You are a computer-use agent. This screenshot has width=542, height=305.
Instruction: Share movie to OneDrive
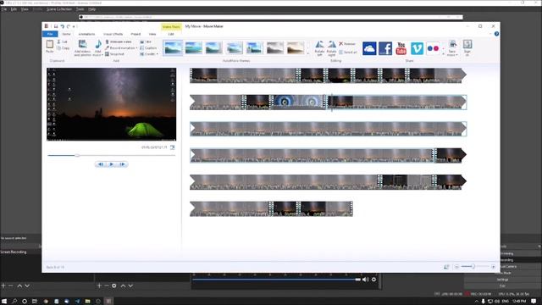[x=369, y=48]
